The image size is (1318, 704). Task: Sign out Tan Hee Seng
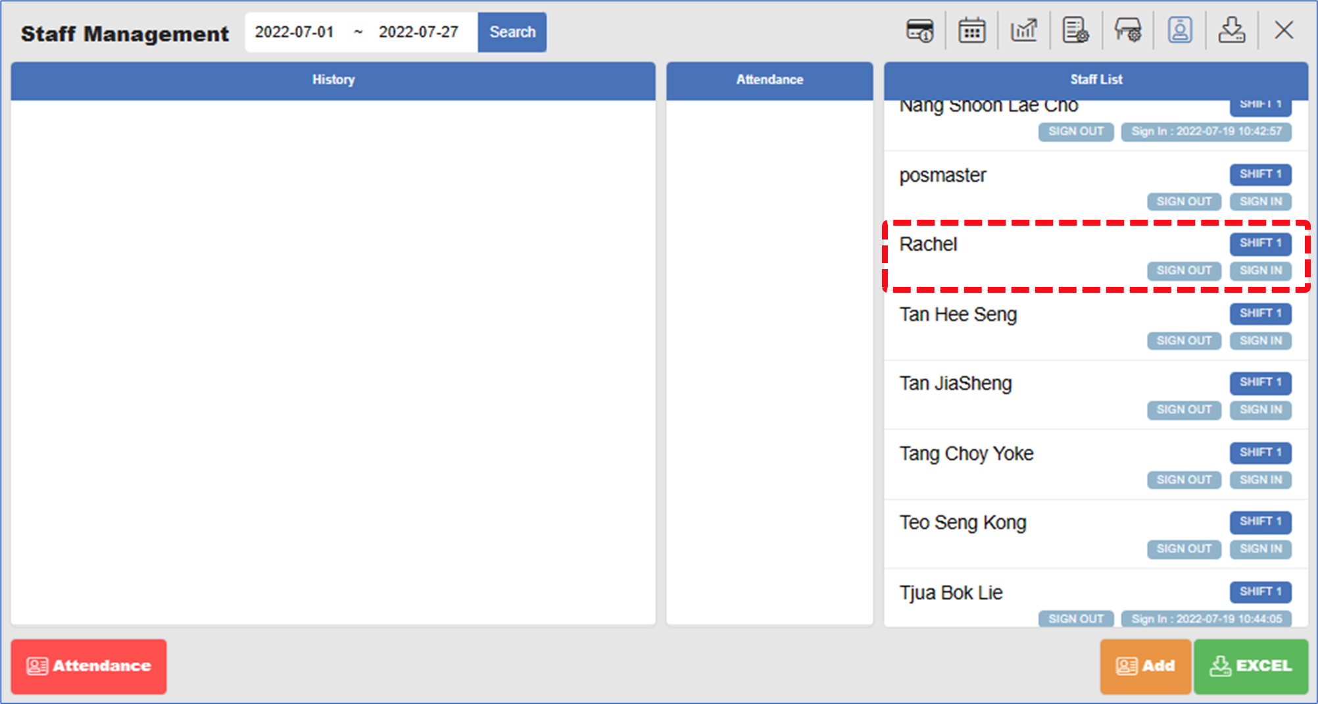[1184, 341]
